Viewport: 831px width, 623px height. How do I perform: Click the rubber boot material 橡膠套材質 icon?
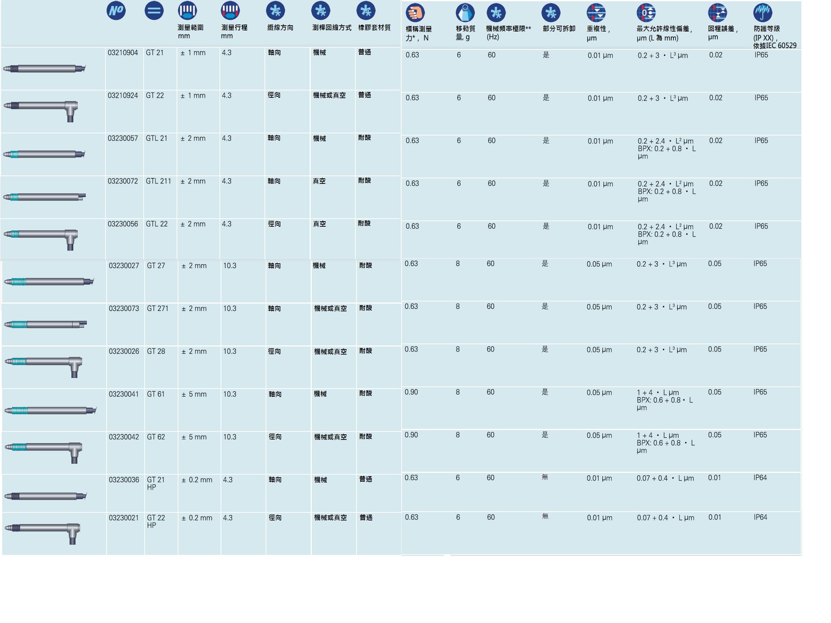click(366, 11)
